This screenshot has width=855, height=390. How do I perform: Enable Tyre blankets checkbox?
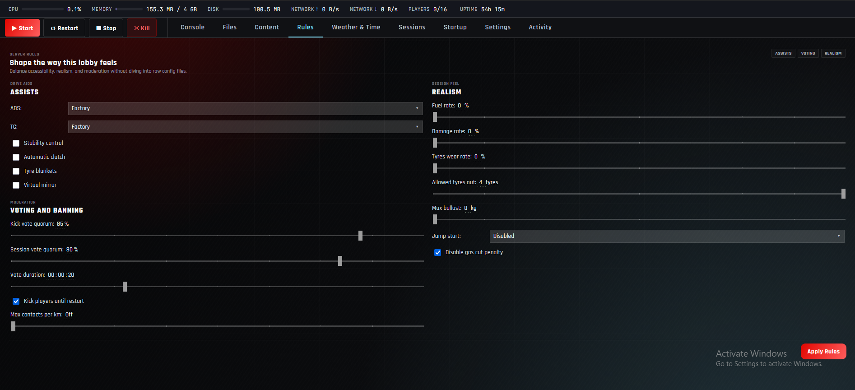tap(16, 172)
